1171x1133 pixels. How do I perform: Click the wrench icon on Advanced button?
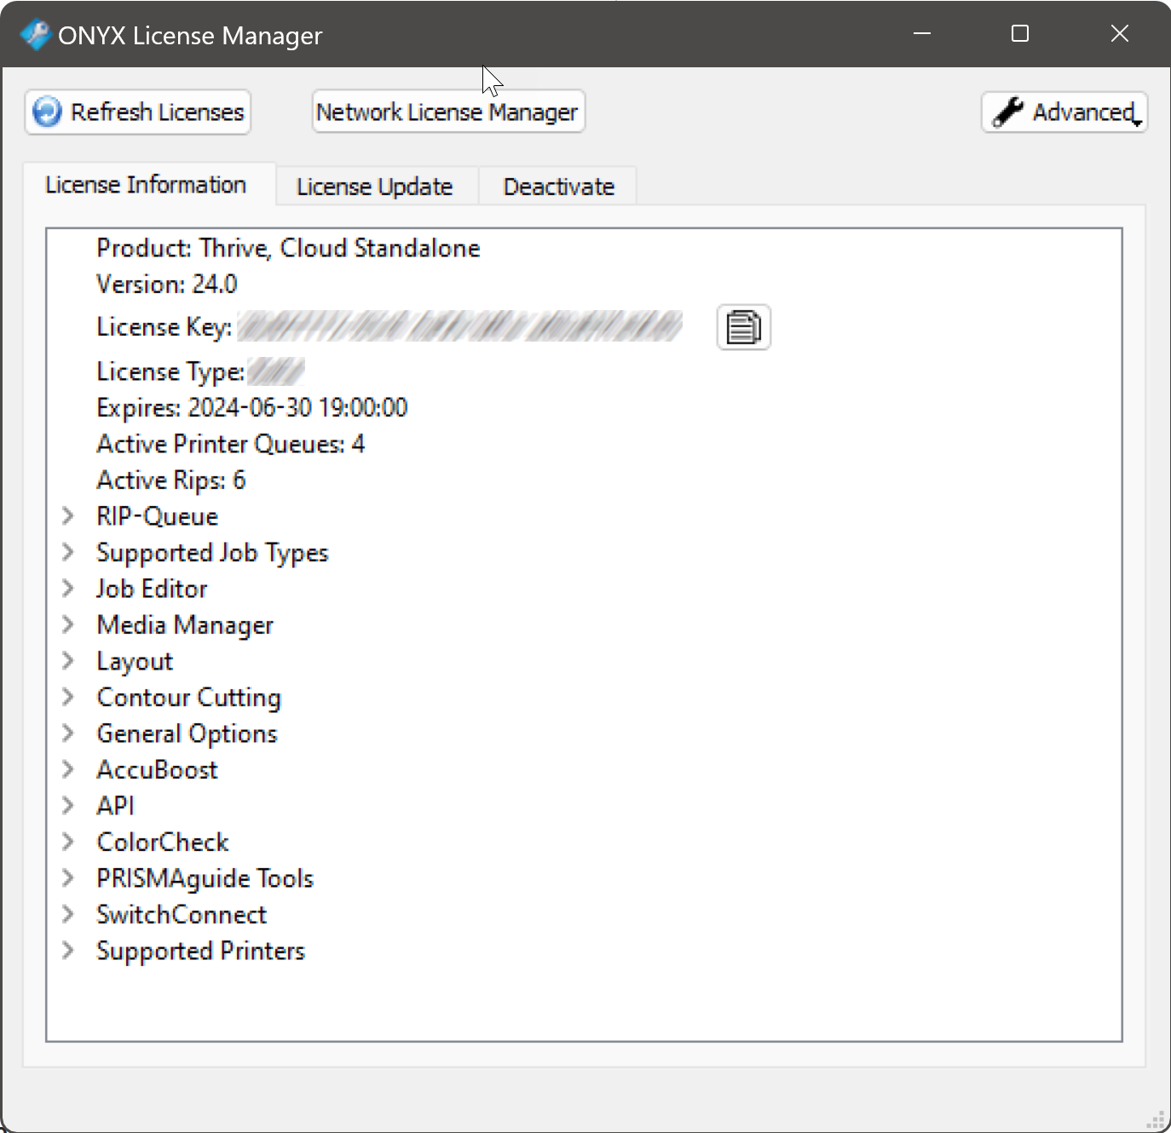[1009, 112]
